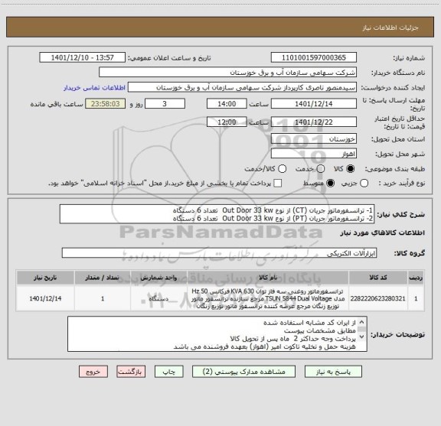Screen dimensions: 441x426
Task: Click the need date cell 1401/12/14 in table
Action: pyautogui.click(x=45, y=298)
